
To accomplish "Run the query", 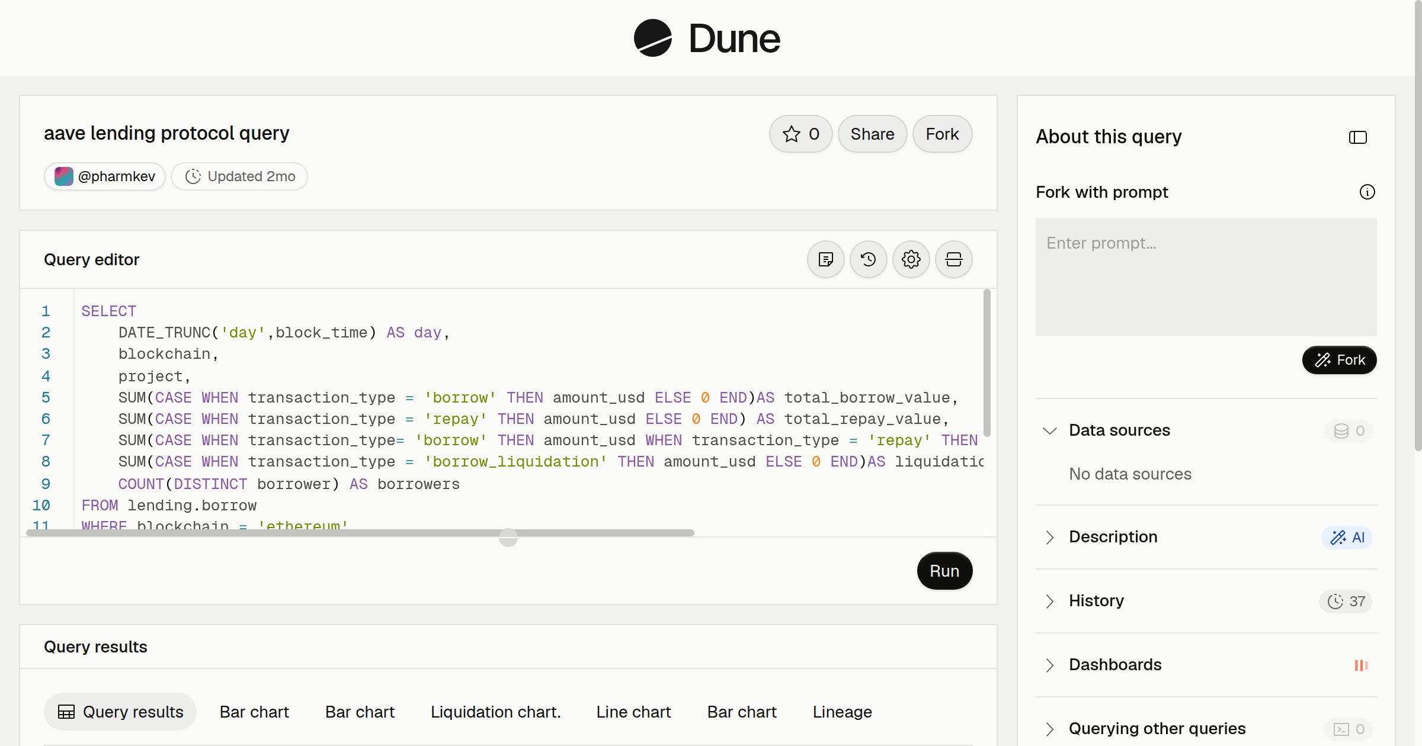I will (944, 571).
